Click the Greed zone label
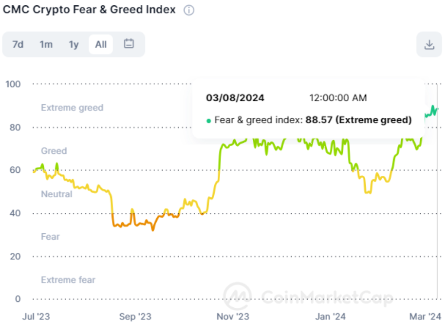 pyautogui.click(x=54, y=151)
